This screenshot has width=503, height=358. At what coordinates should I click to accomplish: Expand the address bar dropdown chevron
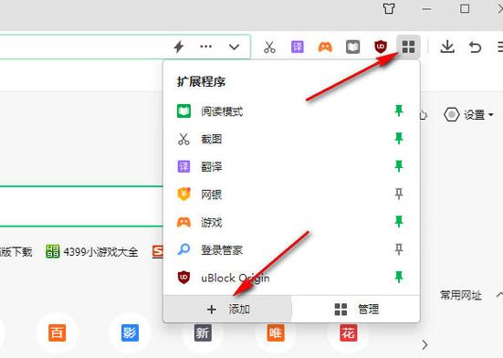[x=235, y=47]
